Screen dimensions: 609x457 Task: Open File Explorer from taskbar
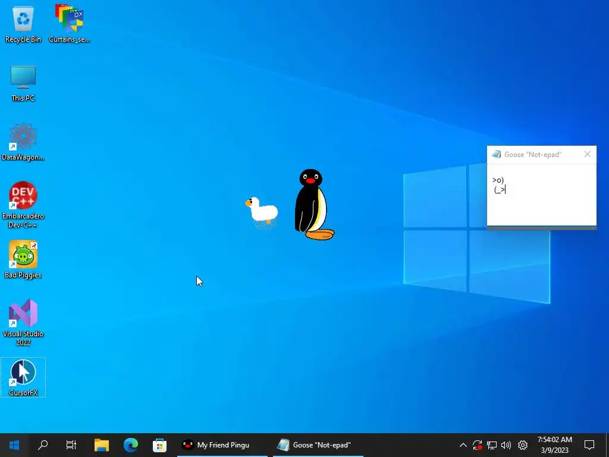coord(101,445)
